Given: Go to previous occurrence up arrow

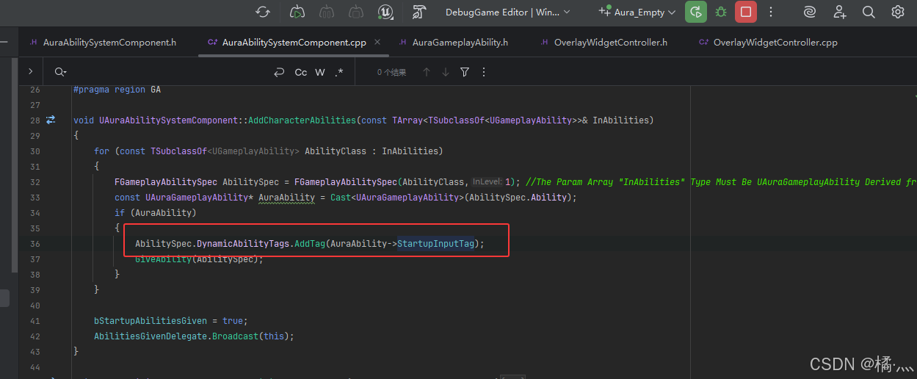Looking at the screenshot, I should tap(426, 72).
